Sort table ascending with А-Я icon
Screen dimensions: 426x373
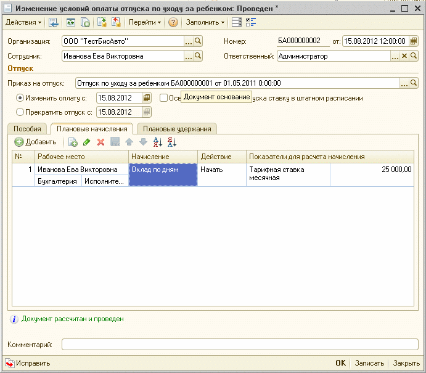pyautogui.click(x=158, y=142)
